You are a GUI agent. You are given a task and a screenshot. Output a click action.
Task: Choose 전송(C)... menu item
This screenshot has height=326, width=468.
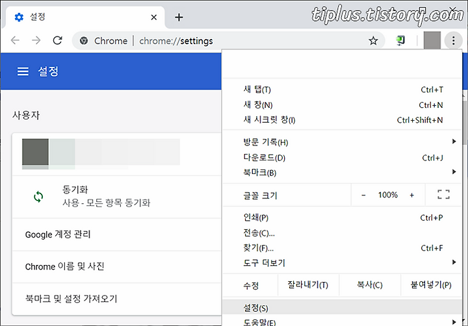click(x=342, y=232)
